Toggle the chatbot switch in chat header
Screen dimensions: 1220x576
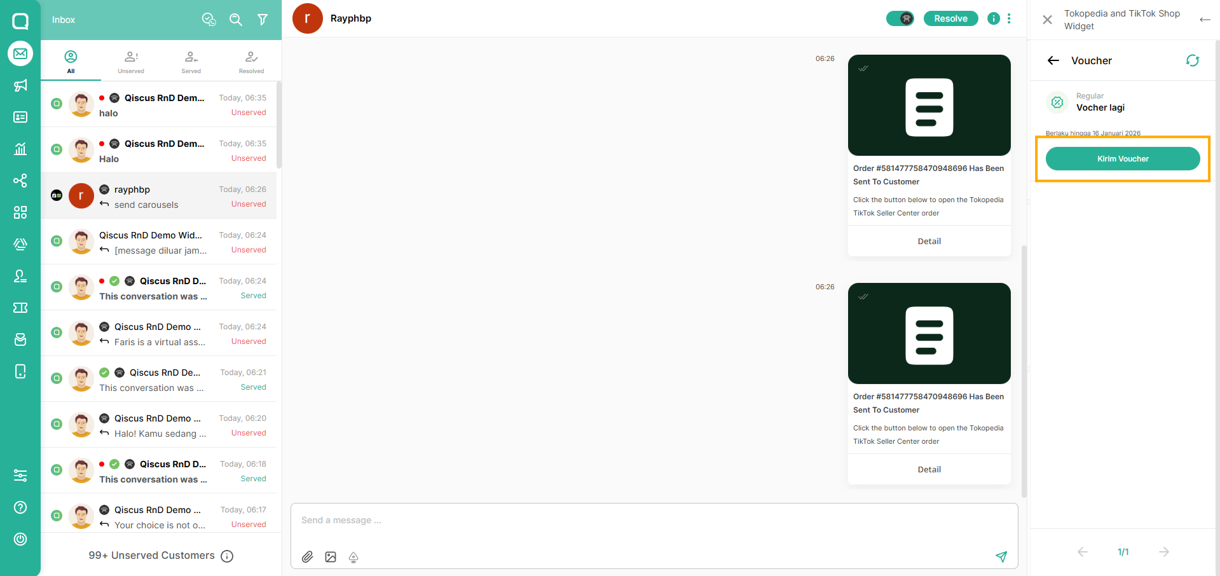click(900, 18)
